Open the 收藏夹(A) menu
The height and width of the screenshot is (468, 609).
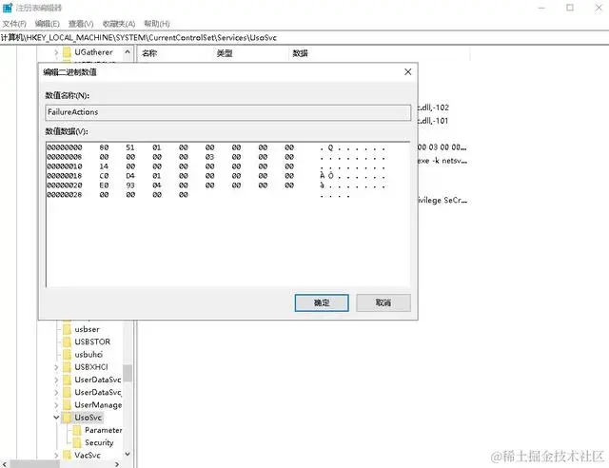click(118, 24)
